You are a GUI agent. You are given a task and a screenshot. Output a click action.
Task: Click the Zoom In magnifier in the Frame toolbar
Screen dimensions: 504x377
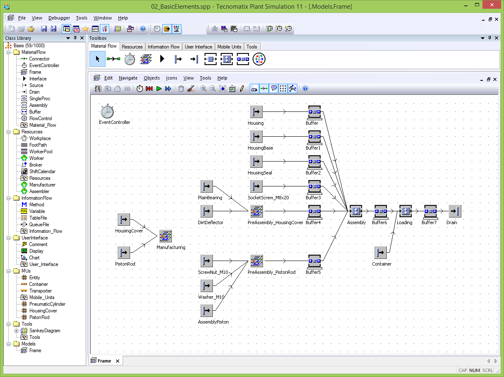(x=203, y=89)
